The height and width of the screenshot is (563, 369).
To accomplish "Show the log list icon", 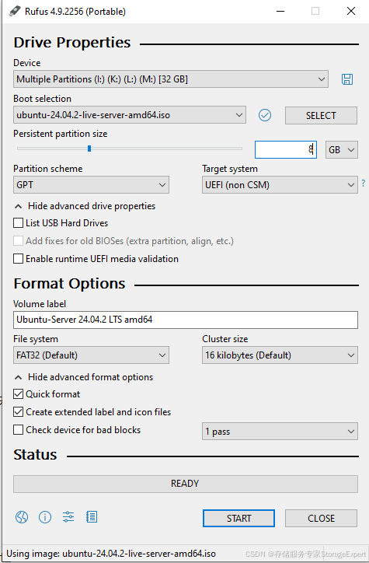I will (x=92, y=517).
